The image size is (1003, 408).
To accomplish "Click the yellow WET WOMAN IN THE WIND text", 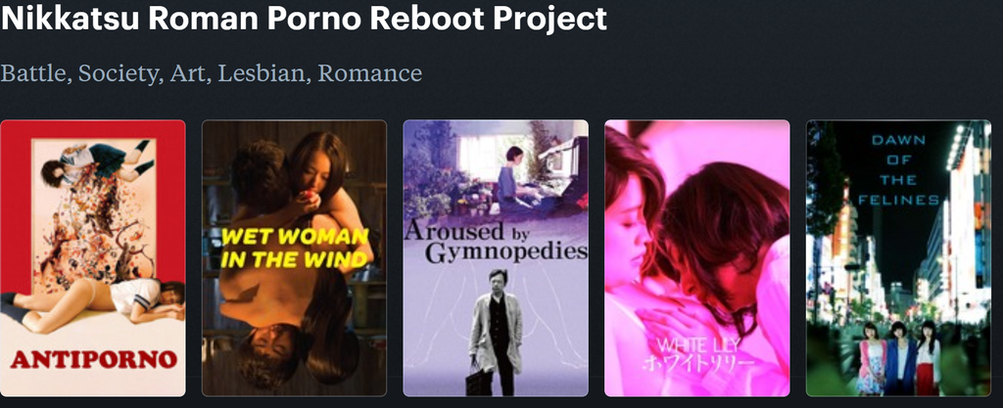I will [x=295, y=248].
